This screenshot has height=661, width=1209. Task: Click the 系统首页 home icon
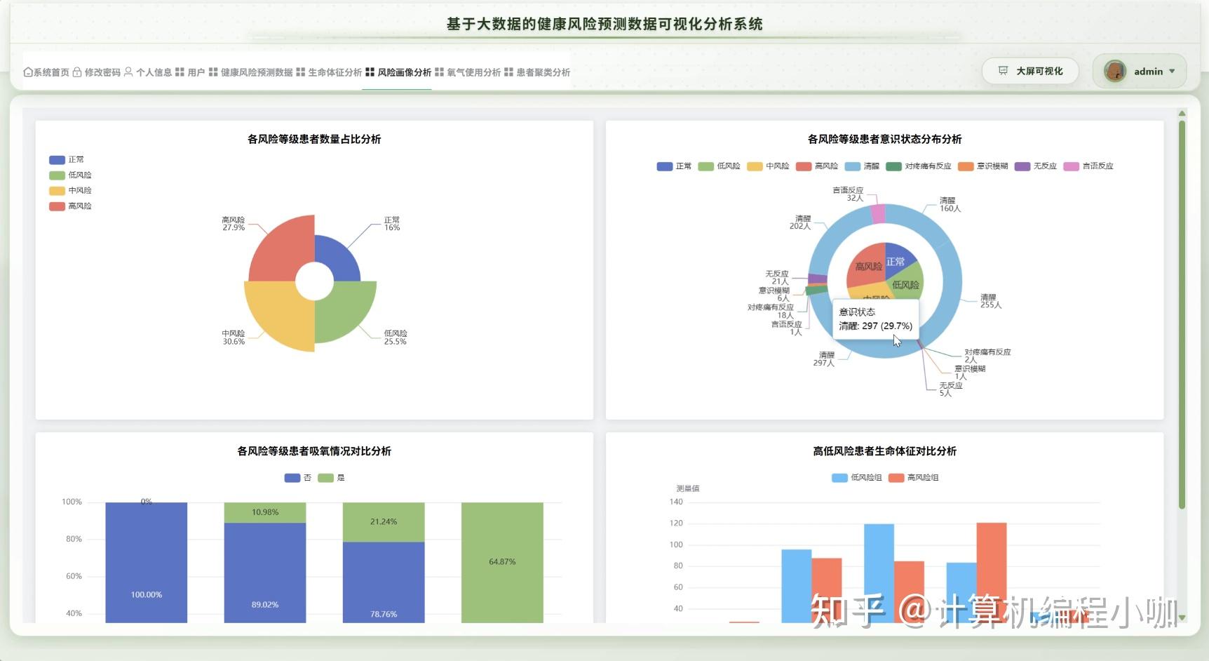click(27, 72)
